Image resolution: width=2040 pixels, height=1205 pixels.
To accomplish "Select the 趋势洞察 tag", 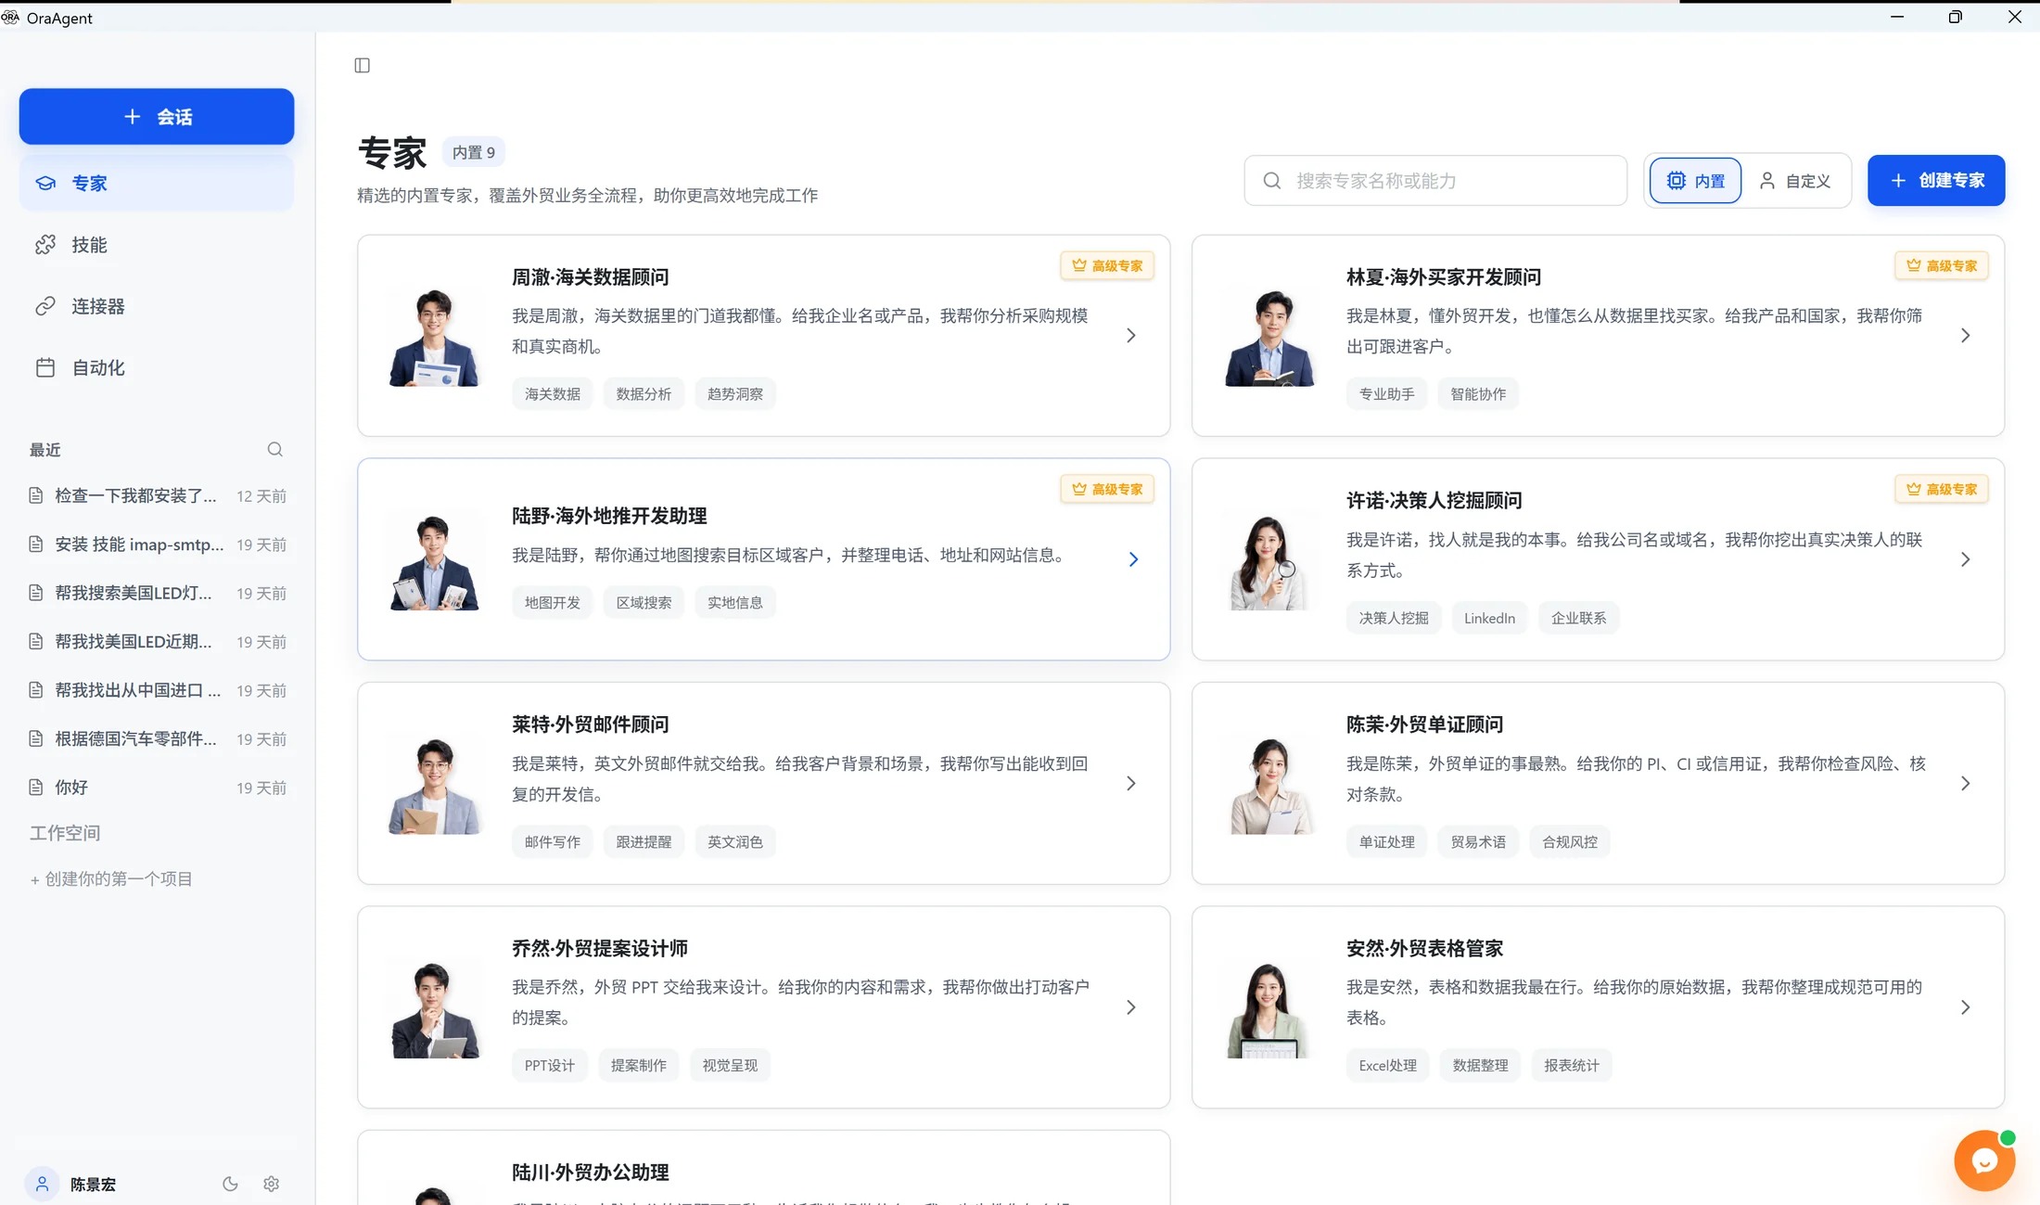I will (x=735, y=394).
